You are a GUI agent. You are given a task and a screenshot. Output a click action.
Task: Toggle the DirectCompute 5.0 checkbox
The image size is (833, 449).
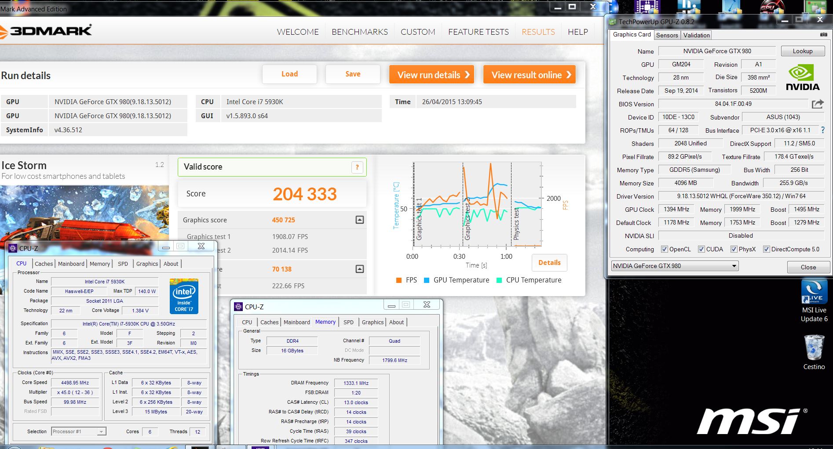[767, 249]
